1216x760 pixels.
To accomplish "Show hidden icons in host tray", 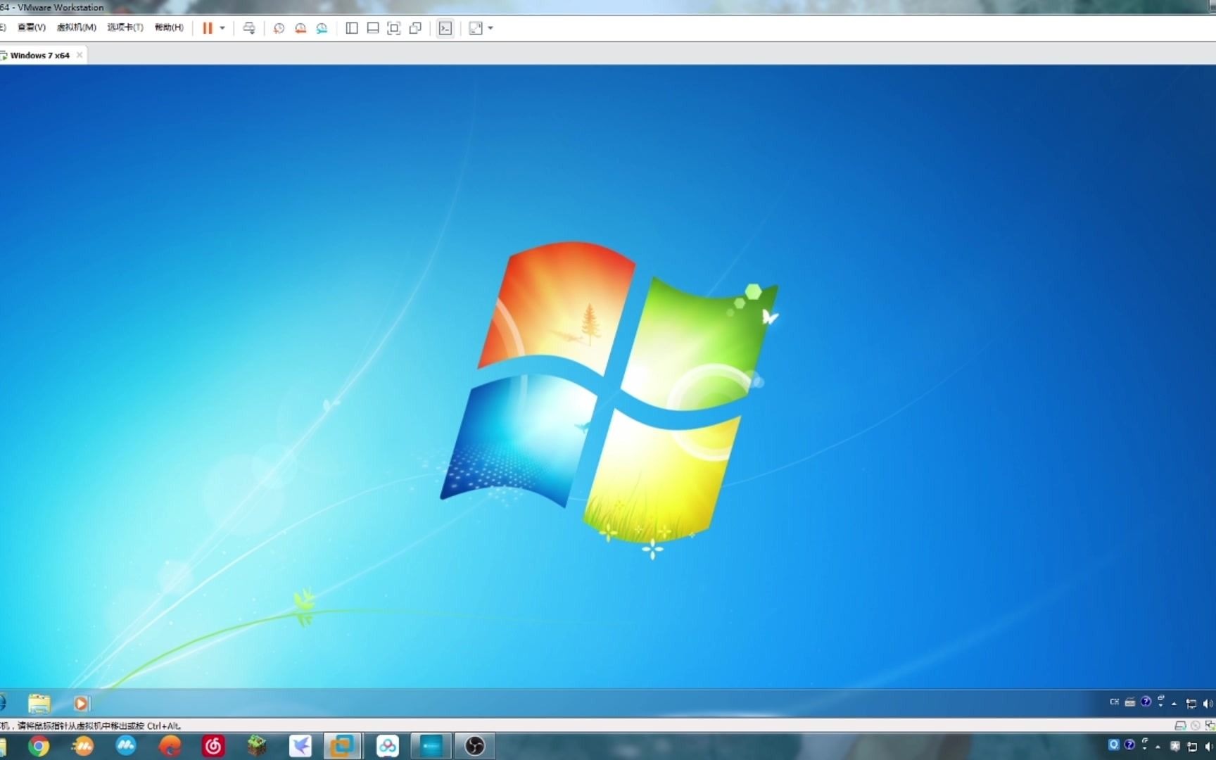I will (1158, 747).
